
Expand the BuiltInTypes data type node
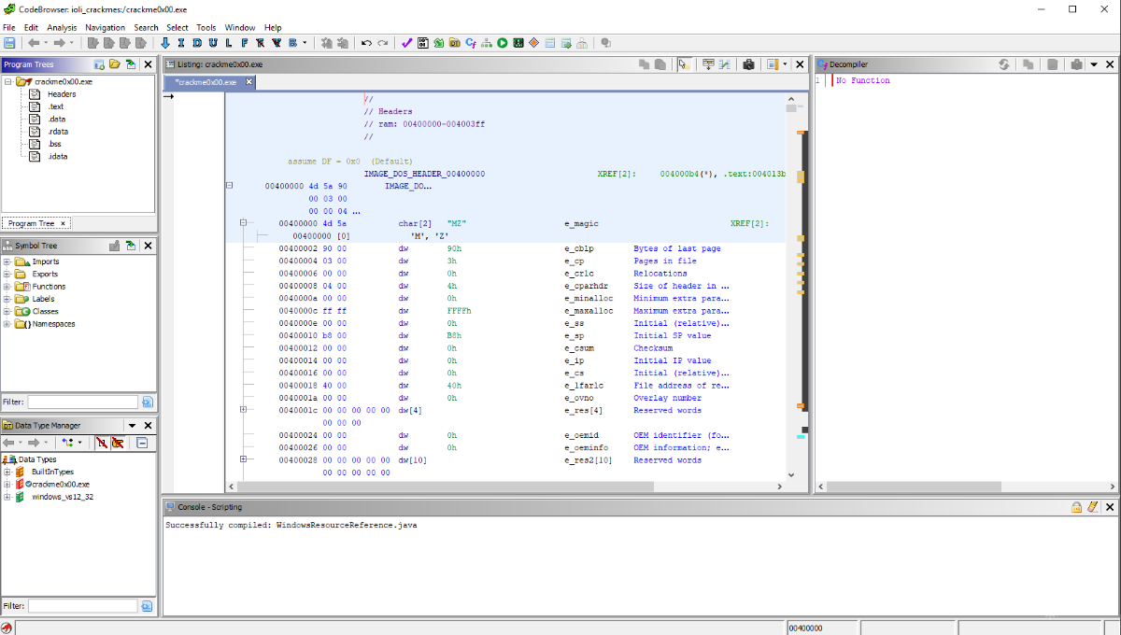click(x=7, y=472)
